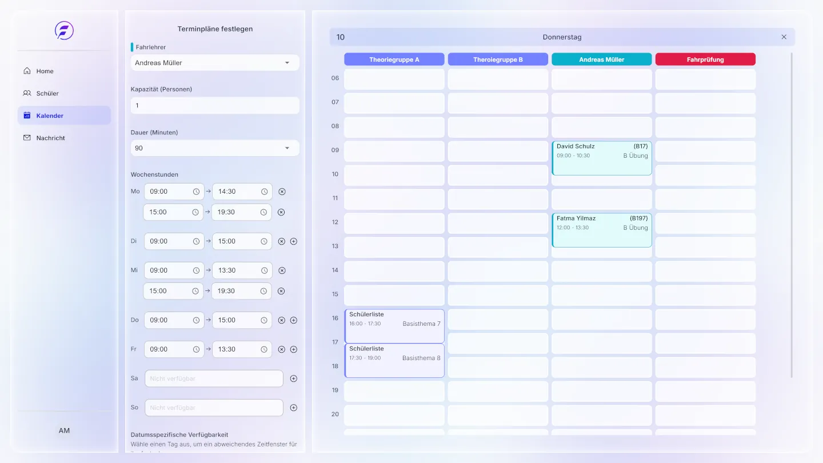Close the Donnerstag day view
823x463 pixels.
click(784, 37)
